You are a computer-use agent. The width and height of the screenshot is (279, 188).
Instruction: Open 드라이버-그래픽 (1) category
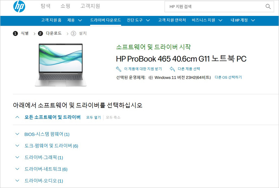click(43, 158)
